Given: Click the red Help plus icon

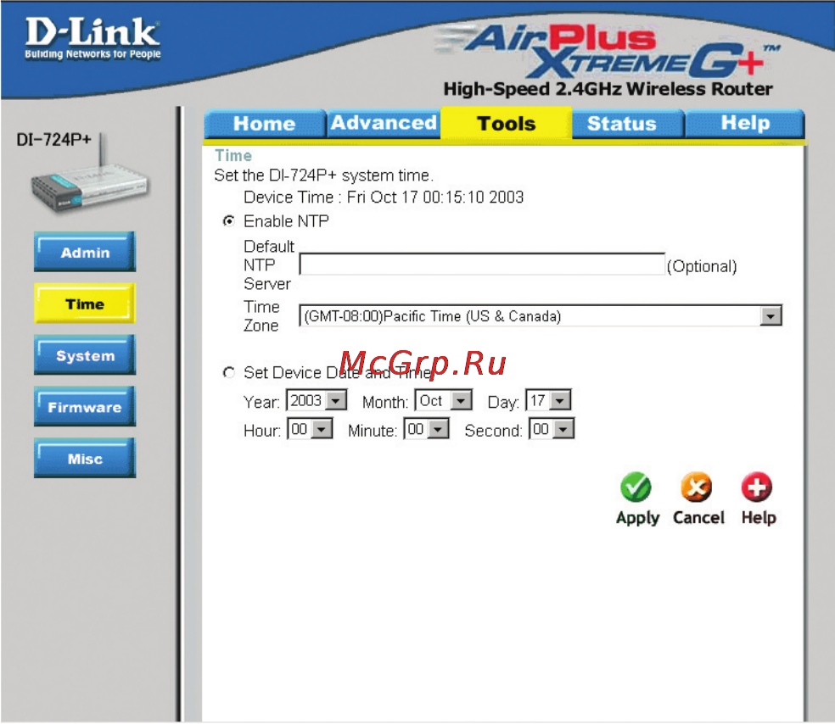Looking at the screenshot, I should coord(757,487).
